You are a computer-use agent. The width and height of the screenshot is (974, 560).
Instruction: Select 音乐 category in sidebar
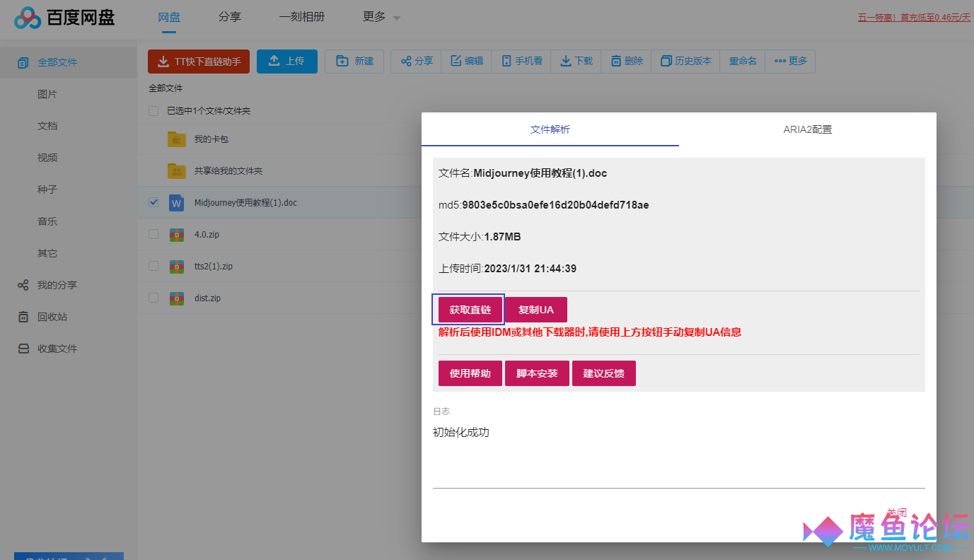[47, 221]
